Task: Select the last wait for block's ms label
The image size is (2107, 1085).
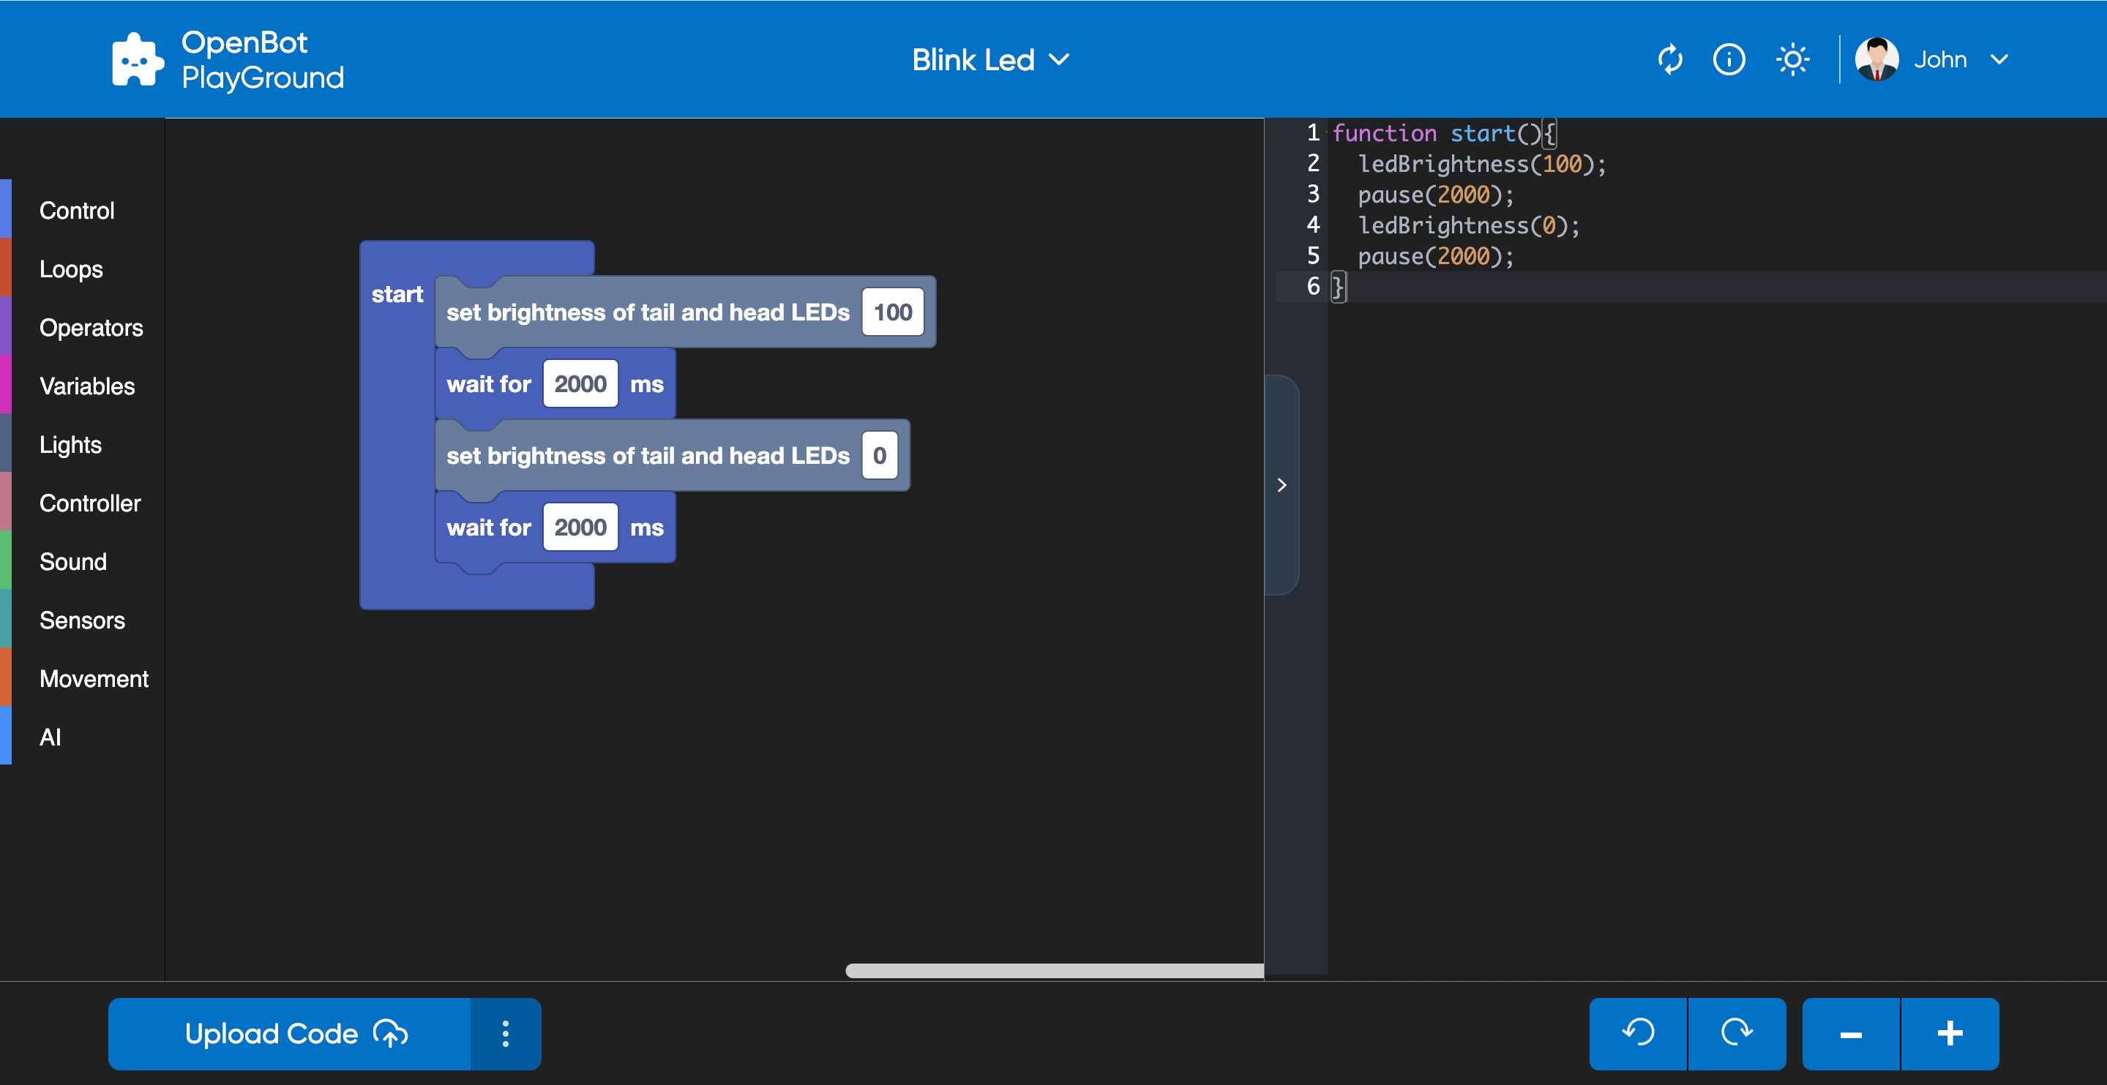Action: pos(646,528)
